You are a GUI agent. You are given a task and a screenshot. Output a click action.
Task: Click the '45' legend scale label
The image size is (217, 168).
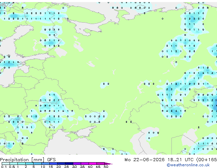click(98, 167)
